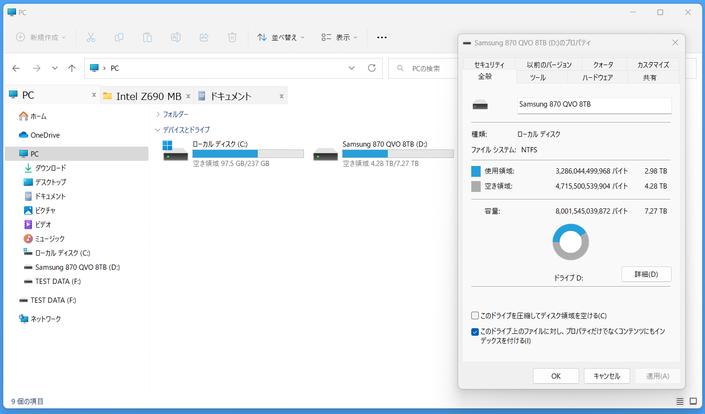Open ハードウェア tab in properties
705x414 pixels.
(598, 77)
